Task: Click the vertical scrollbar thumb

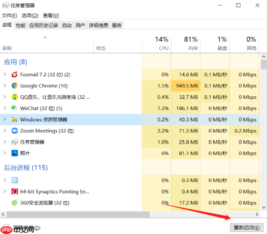Action: click(264, 64)
